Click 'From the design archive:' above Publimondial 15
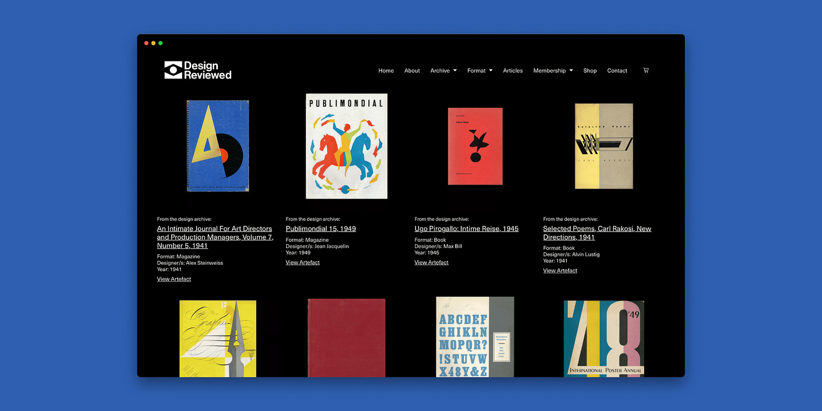Viewport: 822px width, 411px height. pos(313,219)
